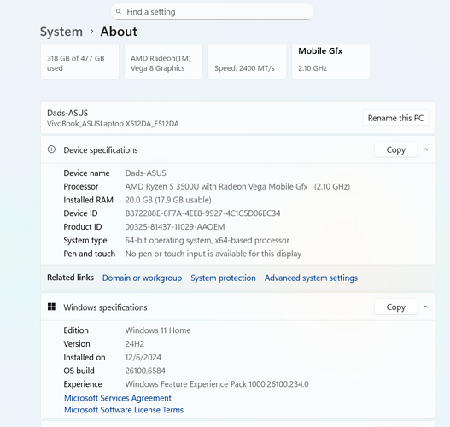Select the Dads-ASUS device name value

(145, 173)
